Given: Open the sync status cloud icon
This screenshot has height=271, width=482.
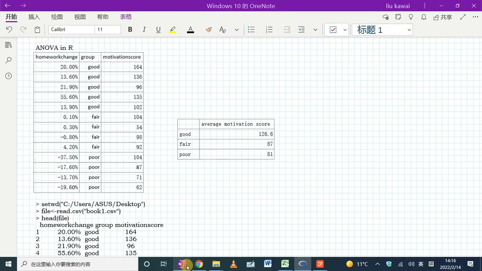Looking at the screenshot, I should pos(386,17).
